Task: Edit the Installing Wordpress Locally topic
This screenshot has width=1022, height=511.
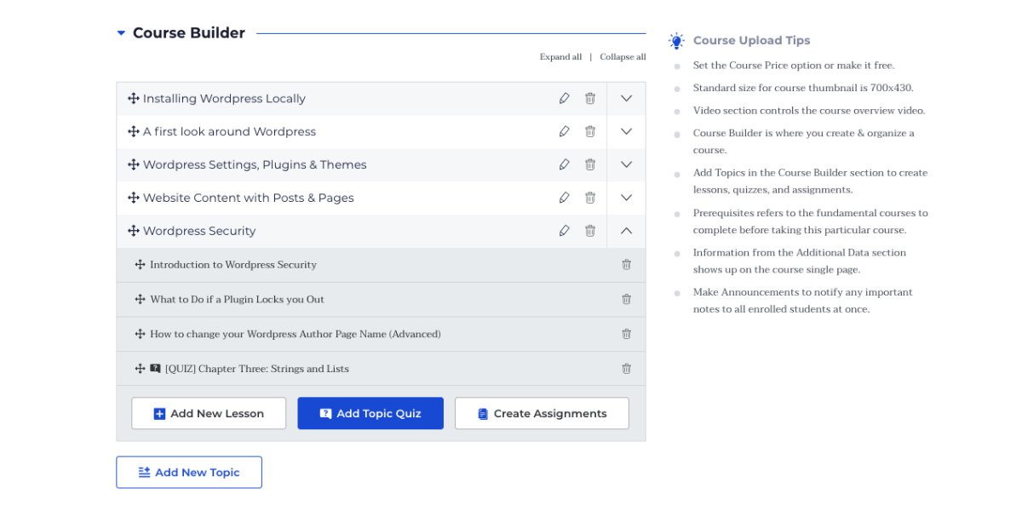Action: [564, 99]
